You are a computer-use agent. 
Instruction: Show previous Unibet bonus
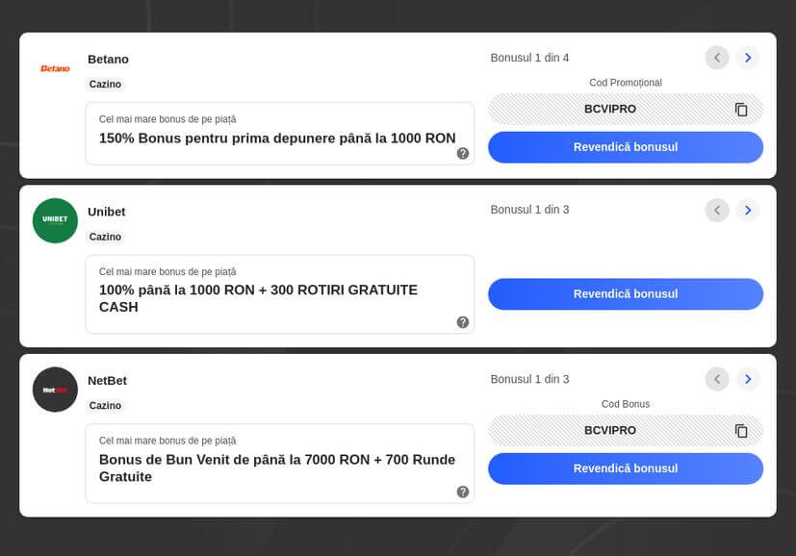[x=717, y=210]
